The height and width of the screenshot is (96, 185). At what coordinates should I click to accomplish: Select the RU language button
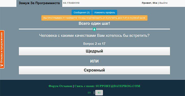click(99, 93)
